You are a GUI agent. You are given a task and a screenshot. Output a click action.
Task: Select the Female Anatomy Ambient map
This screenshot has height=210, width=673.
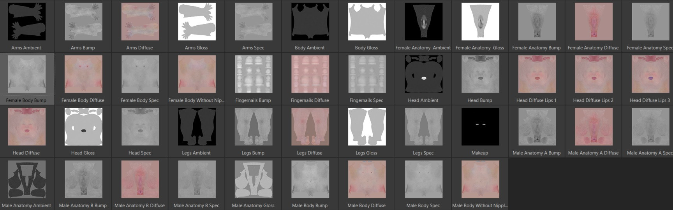click(424, 22)
